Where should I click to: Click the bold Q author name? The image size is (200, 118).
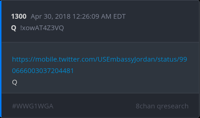pyautogui.click(x=14, y=28)
